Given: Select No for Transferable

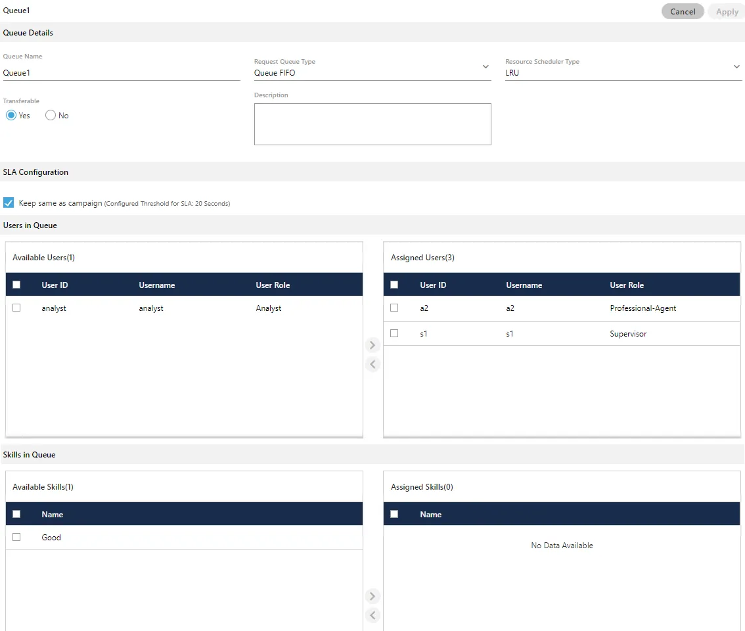Looking at the screenshot, I should tap(51, 115).
